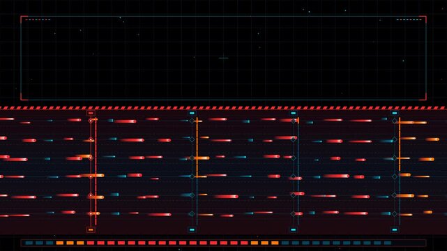The width and height of the screenshot is (447, 251).
Task: Select the top-row diamond on the rightmost cyan marker
Action: coord(394,121)
